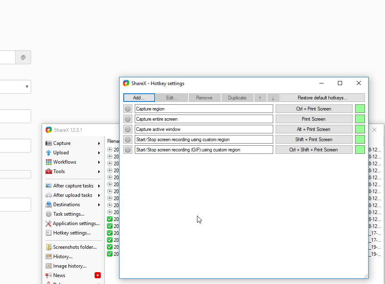The width and height of the screenshot is (385, 284).
Task: Expand the Capture submenu arrow
Action: (x=99, y=144)
